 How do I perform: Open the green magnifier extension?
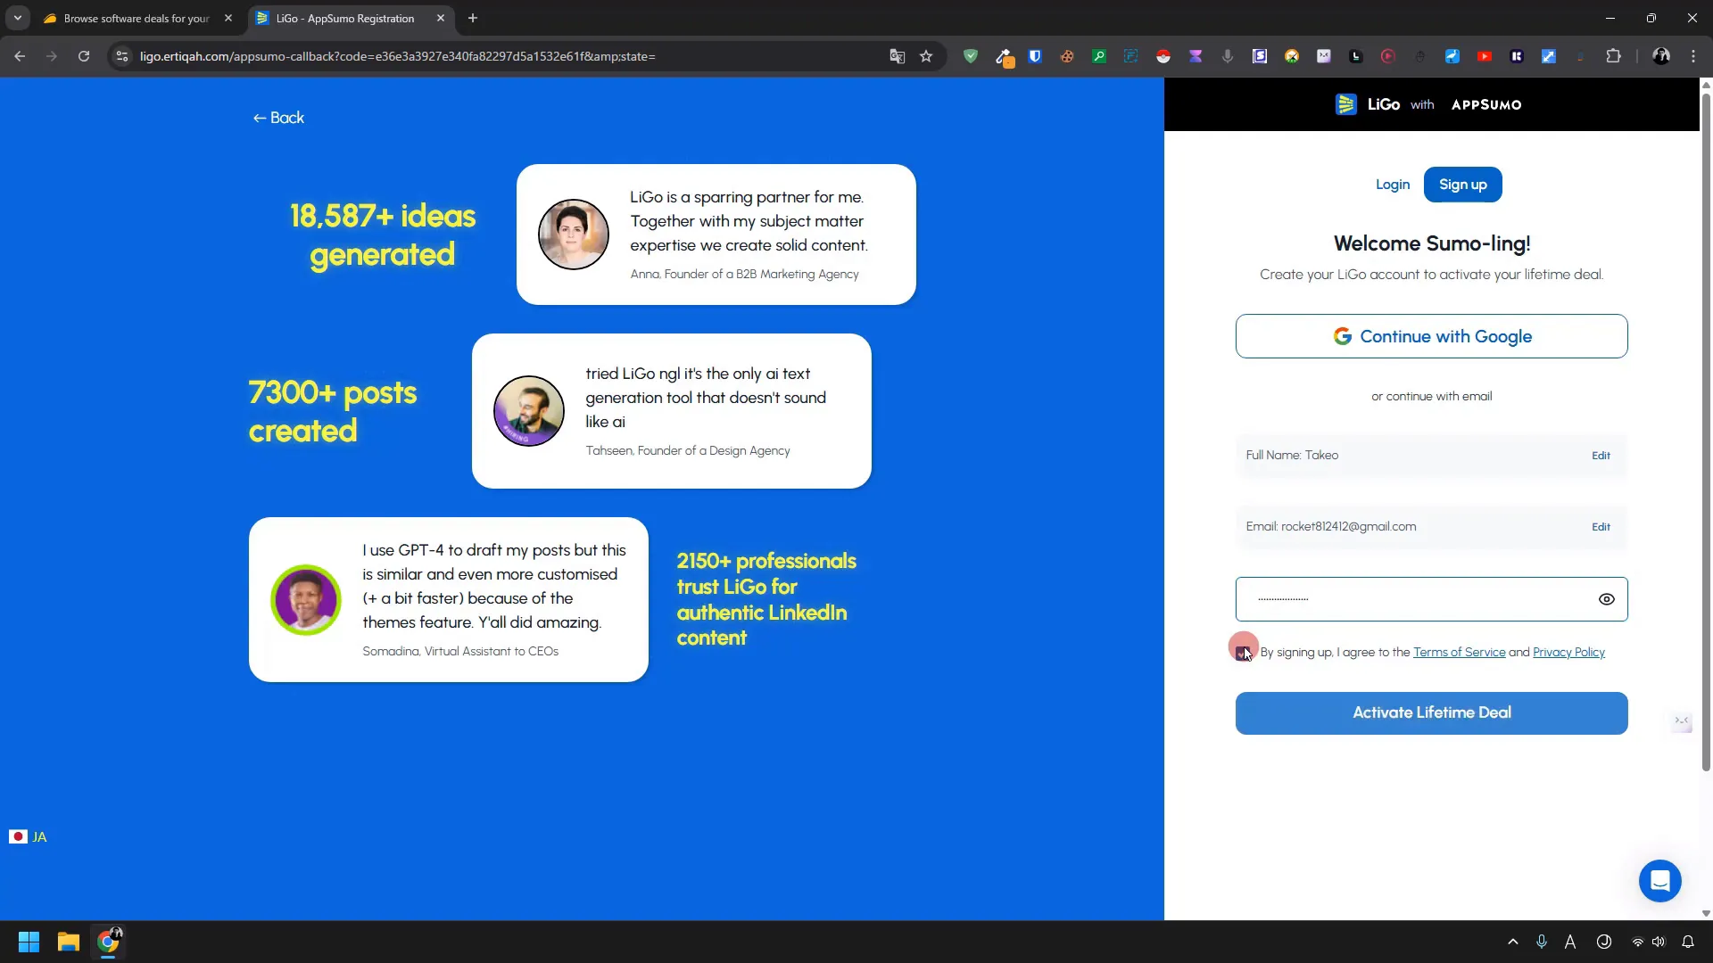click(1099, 56)
